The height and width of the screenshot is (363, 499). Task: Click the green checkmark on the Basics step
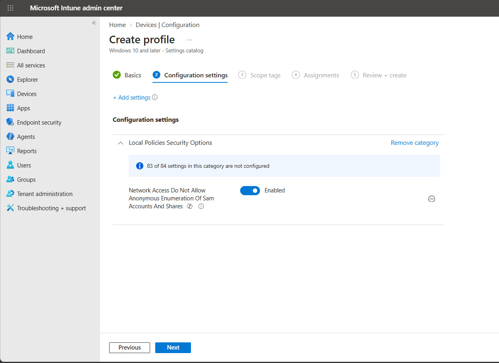coord(117,75)
